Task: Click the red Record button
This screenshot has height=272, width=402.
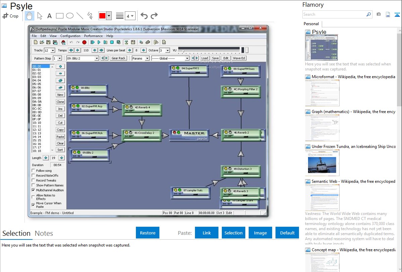Action: coord(84,42)
